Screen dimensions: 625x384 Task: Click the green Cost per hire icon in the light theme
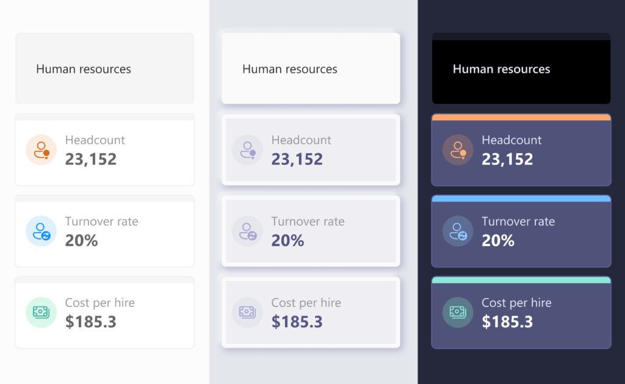tap(42, 312)
